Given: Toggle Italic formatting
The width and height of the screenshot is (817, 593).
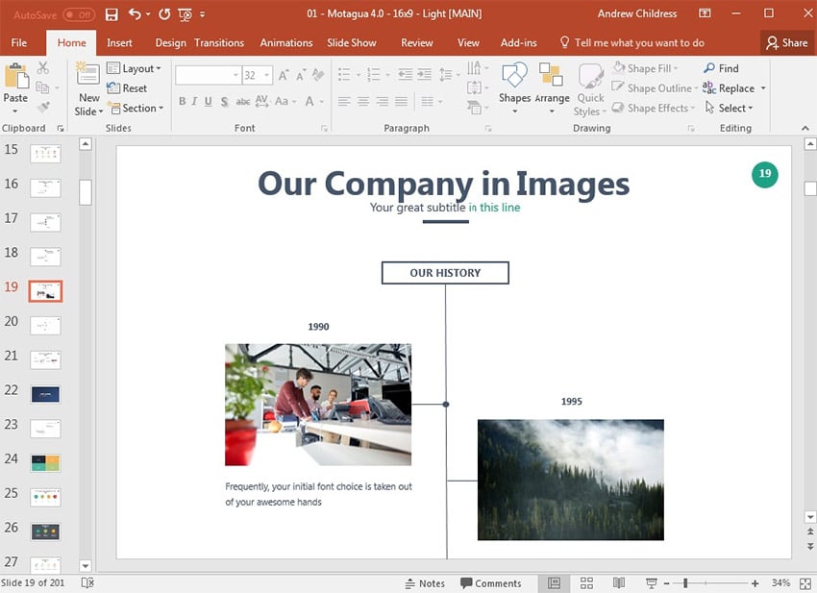Looking at the screenshot, I should (194, 101).
